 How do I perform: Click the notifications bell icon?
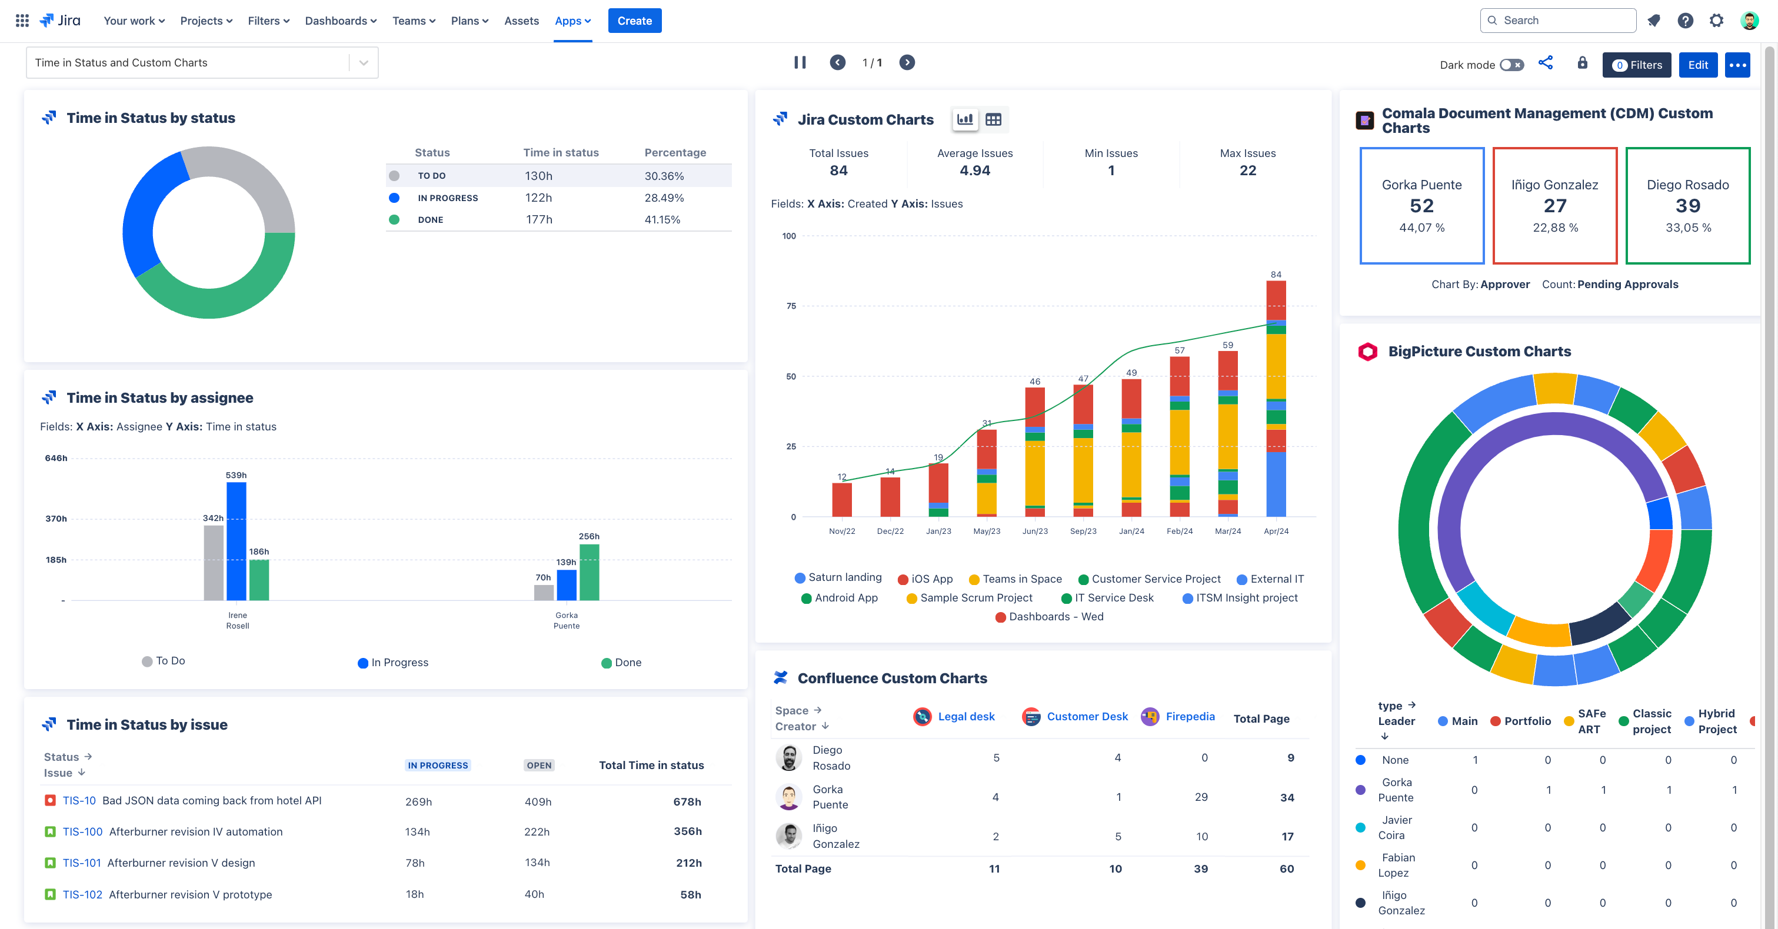click(x=1654, y=21)
